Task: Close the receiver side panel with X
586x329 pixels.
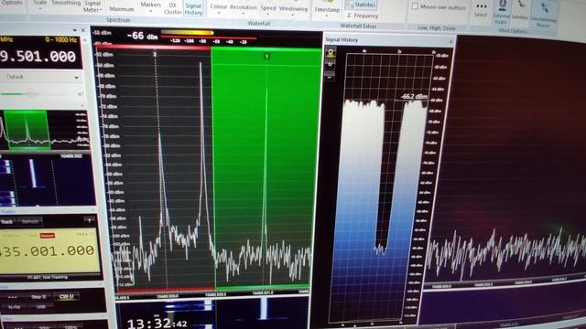Action: pyautogui.click(x=83, y=30)
